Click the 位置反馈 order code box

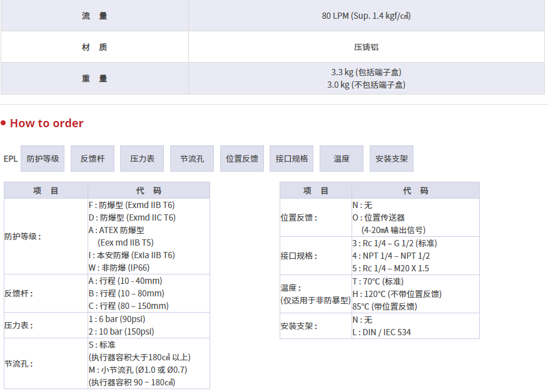[242, 159]
